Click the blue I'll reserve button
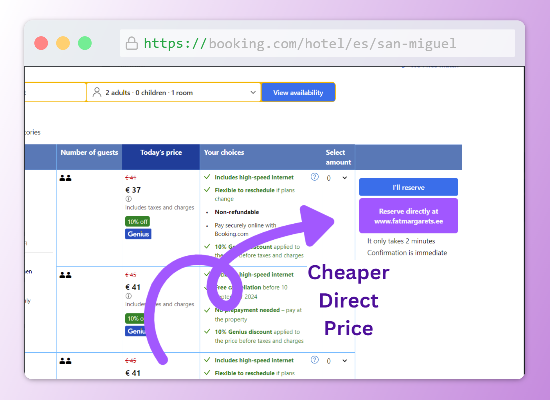 point(408,187)
